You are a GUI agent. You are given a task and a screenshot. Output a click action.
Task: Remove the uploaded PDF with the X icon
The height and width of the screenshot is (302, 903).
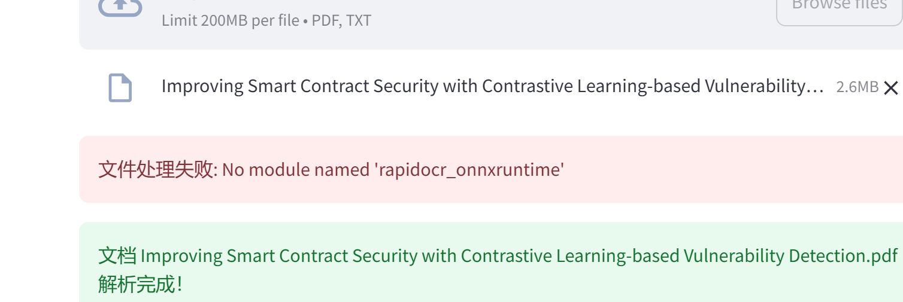(890, 88)
